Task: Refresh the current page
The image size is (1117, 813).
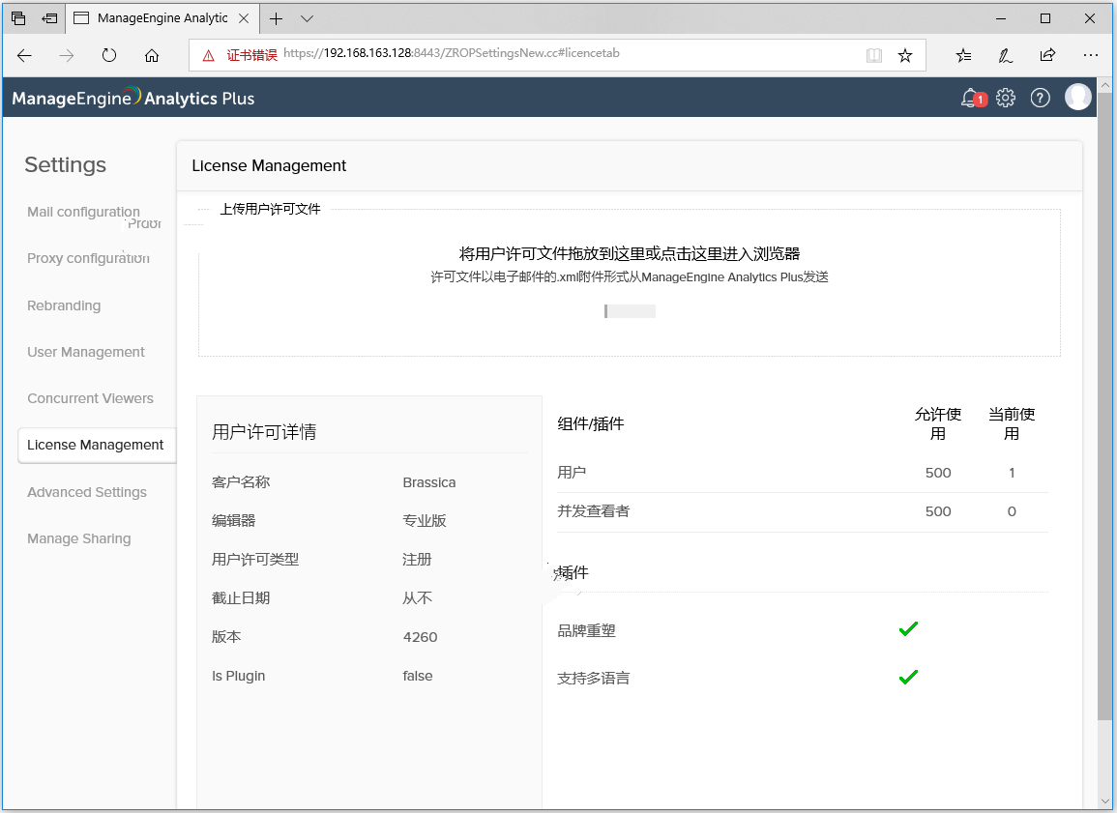Action: pyautogui.click(x=109, y=55)
